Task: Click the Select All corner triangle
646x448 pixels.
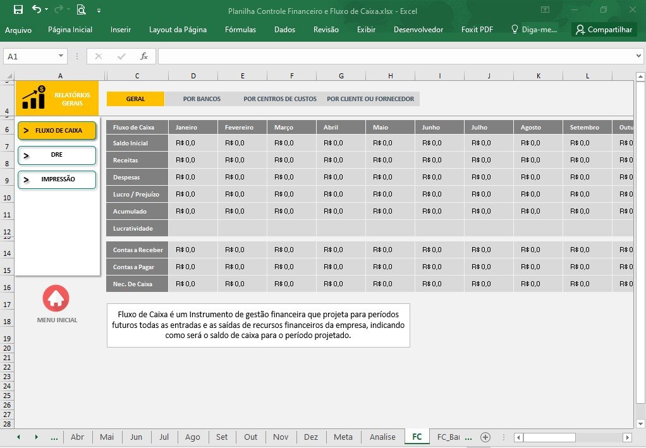Action: (8, 76)
